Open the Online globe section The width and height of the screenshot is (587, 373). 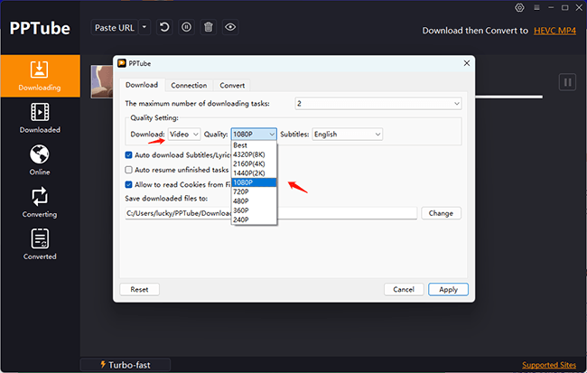[x=40, y=160]
